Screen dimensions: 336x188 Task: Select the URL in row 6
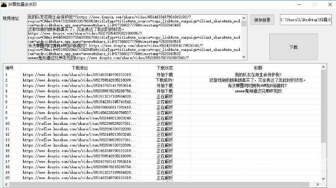click(x=79, y=102)
